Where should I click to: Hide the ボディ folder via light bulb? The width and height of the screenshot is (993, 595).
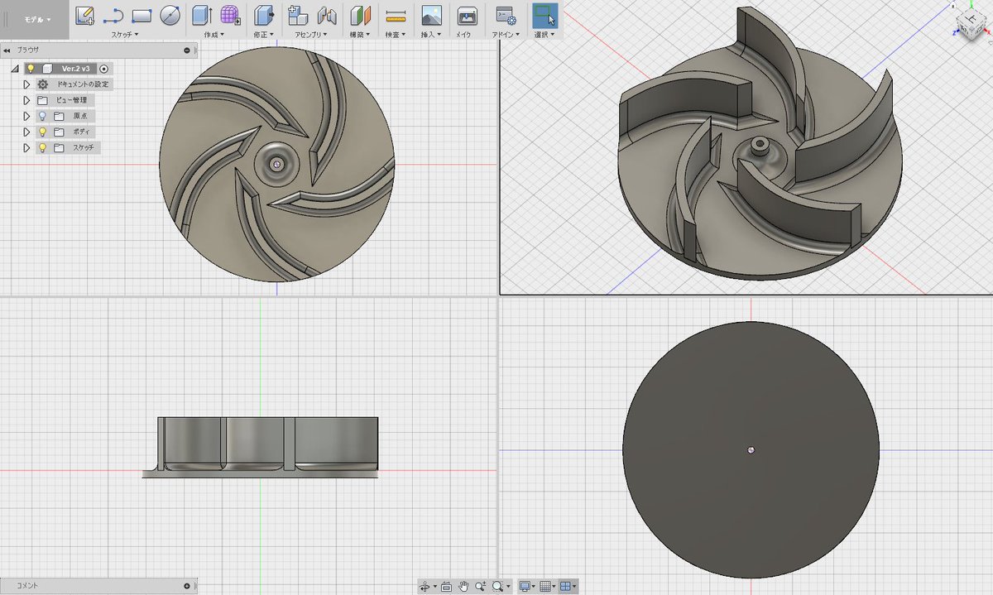[x=42, y=132]
